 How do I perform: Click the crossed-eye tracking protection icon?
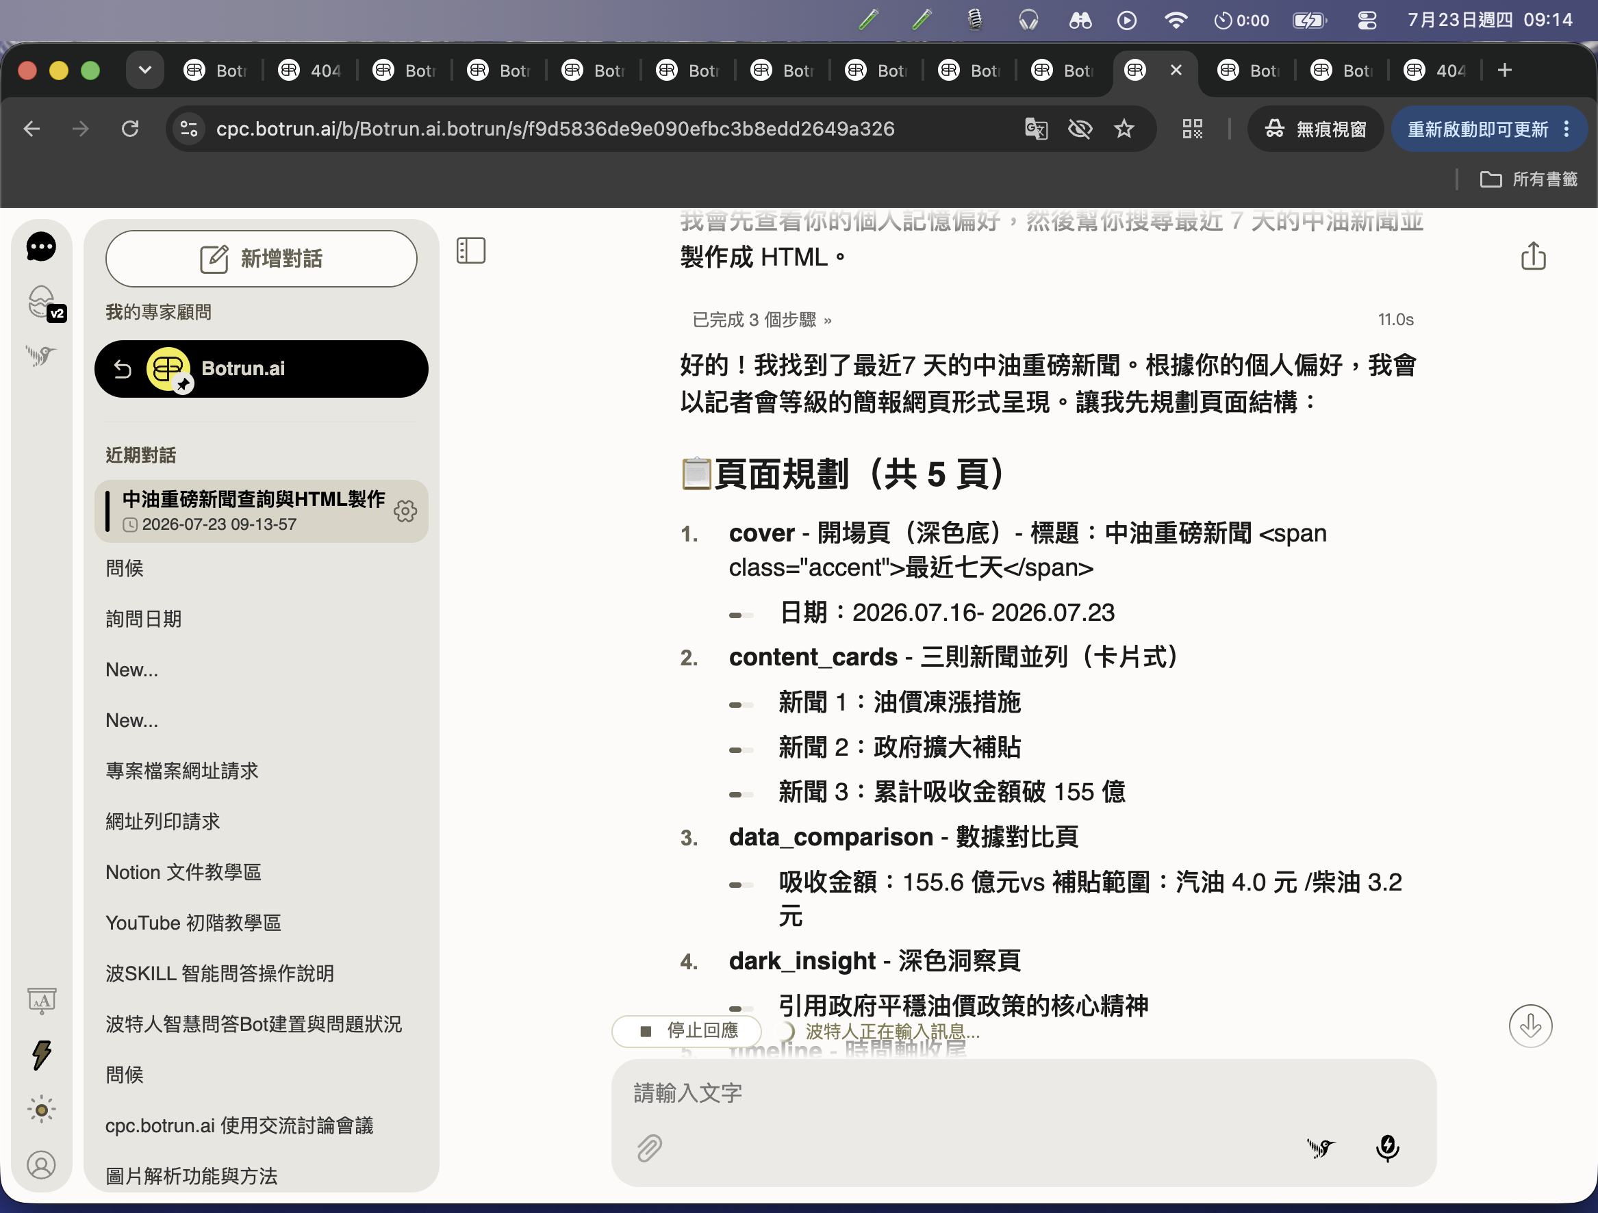(x=1080, y=129)
